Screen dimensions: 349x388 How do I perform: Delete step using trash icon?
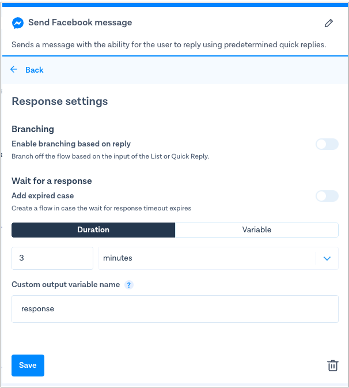[x=332, y=366]
